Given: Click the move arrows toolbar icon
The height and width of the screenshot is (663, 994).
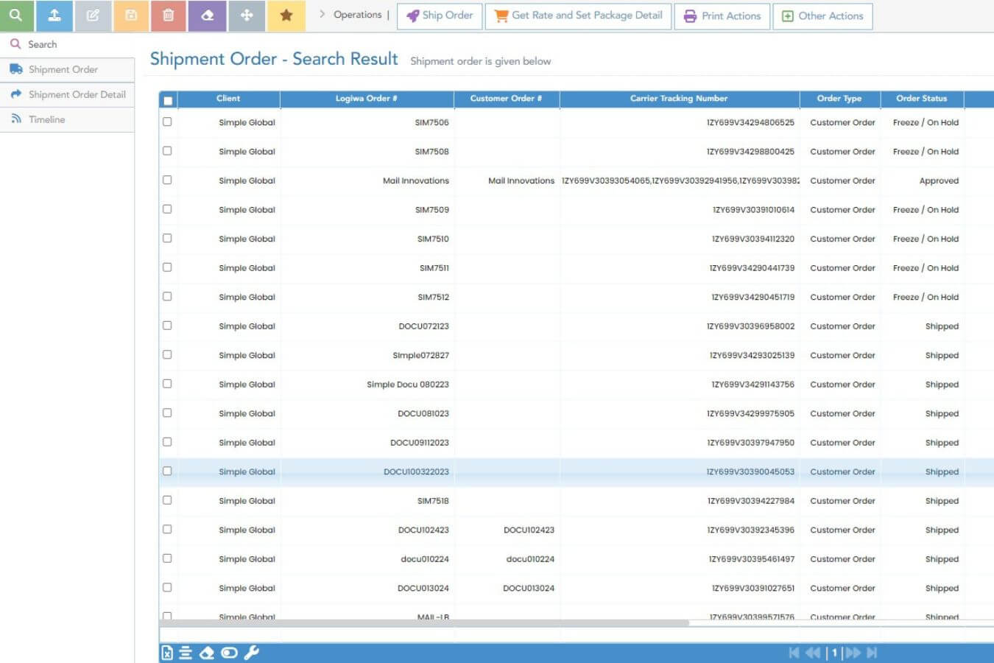Looking at the screenshot, I should point(247,15).
